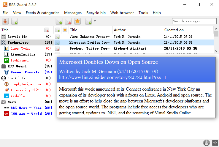Select the TechCrunch feed icon
This screenshot has width=219, height=147.
[7, 60]
